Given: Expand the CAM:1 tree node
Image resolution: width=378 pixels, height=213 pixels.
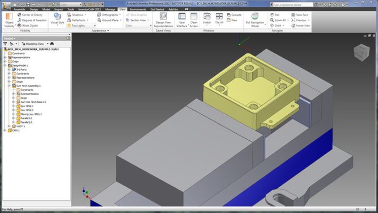Looking at the screenshot, I should [5, 131].
